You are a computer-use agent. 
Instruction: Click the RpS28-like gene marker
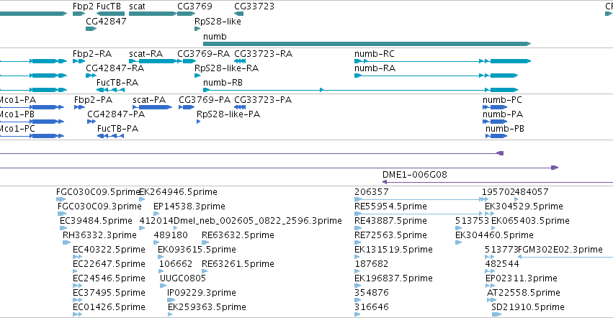(x=197, y=29)
